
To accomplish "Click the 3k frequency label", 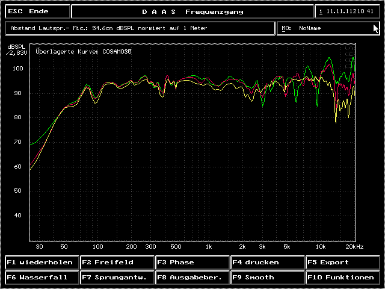I will click(262, 247).
